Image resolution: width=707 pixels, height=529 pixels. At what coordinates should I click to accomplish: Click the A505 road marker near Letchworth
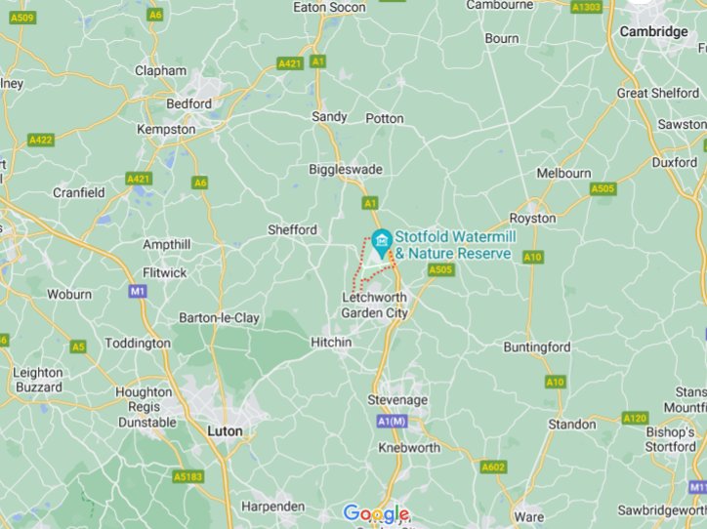click(441, 269)
